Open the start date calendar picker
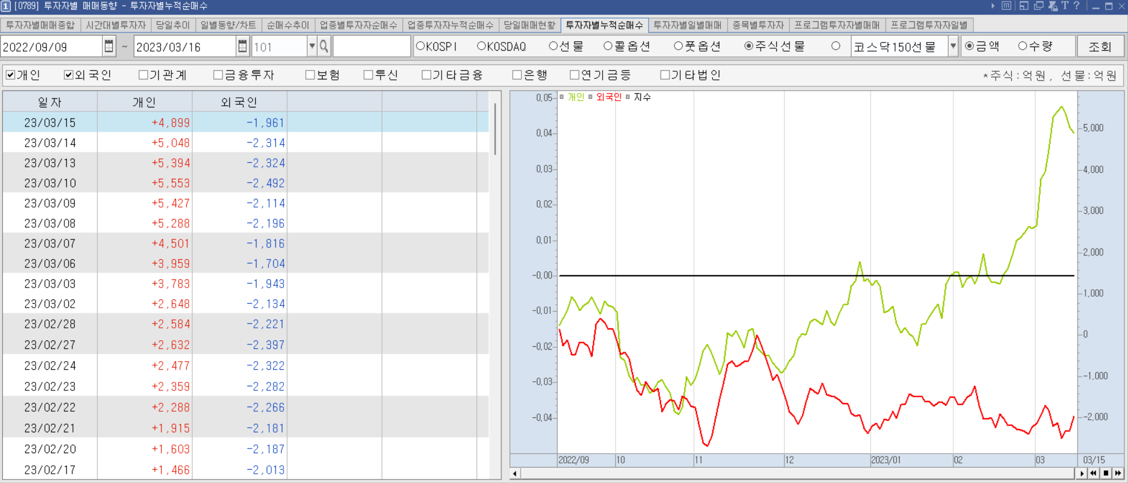Image resolution: width=1128 pixels, height=483 pixels. pyautogui.click(x=109, y=47)
